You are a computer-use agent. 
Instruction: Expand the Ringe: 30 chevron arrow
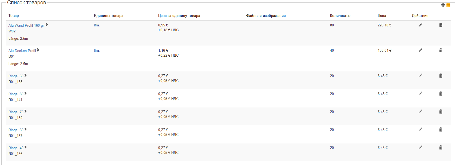(26, 75)
